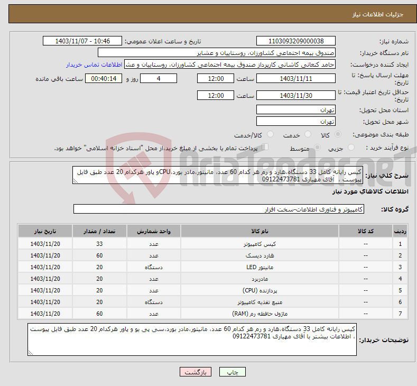
Task: Click the request creator name field
Action: (230, 65)
